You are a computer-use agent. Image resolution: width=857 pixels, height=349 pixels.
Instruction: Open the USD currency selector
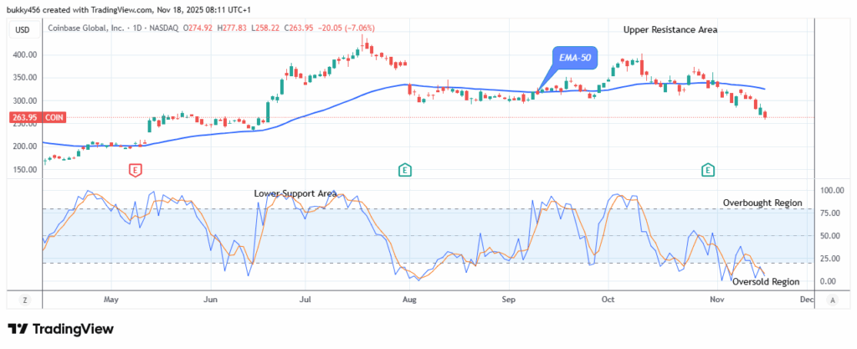tap(23, 29)
